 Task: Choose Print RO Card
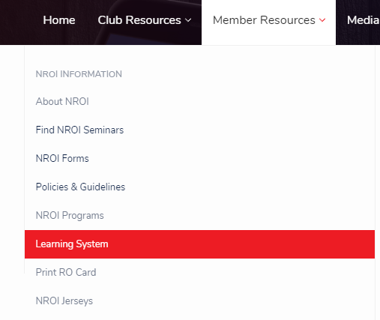[66, 272]
